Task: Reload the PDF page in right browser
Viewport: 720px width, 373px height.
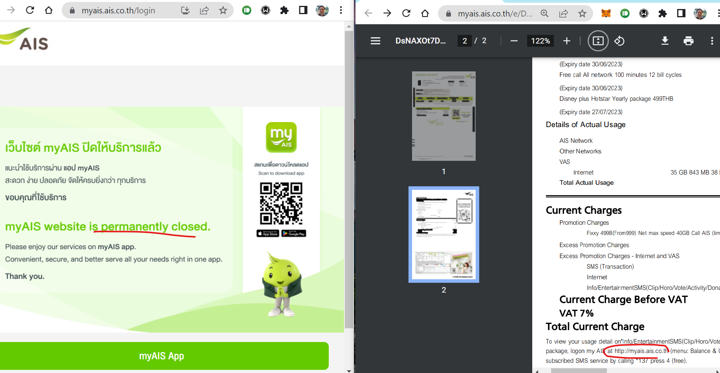Action: pyautogui.click(x=406, y=13)
